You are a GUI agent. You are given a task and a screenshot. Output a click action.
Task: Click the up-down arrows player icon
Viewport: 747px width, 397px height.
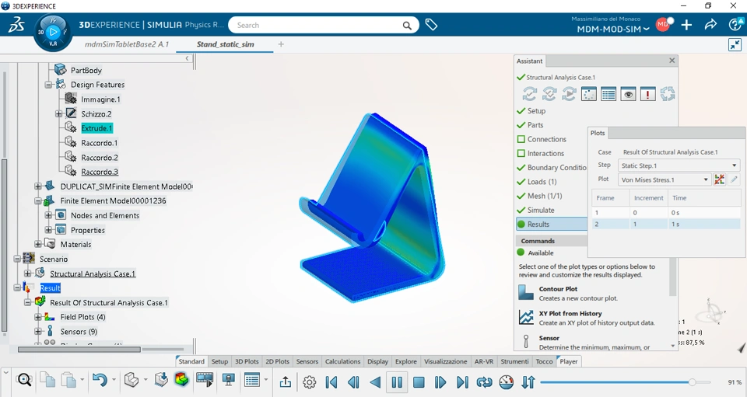[528, 381]
